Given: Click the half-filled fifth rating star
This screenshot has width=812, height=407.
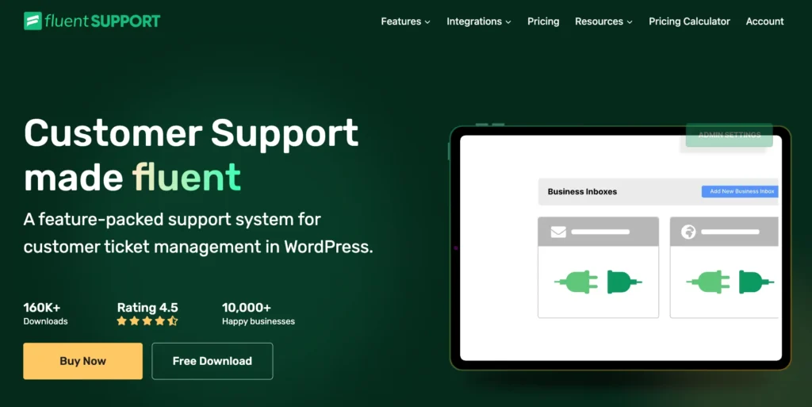Looking at the screenshot, I should click(172, 321).
